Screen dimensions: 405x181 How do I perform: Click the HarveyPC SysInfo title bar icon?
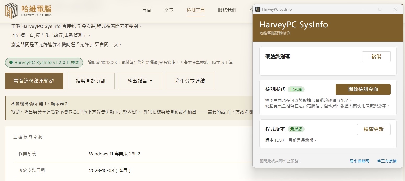pos(258,9)
